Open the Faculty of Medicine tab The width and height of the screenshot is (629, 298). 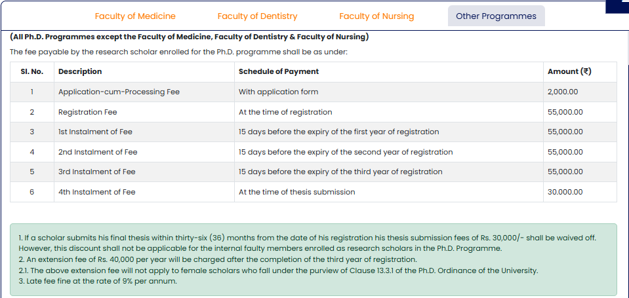click(135, 16)
